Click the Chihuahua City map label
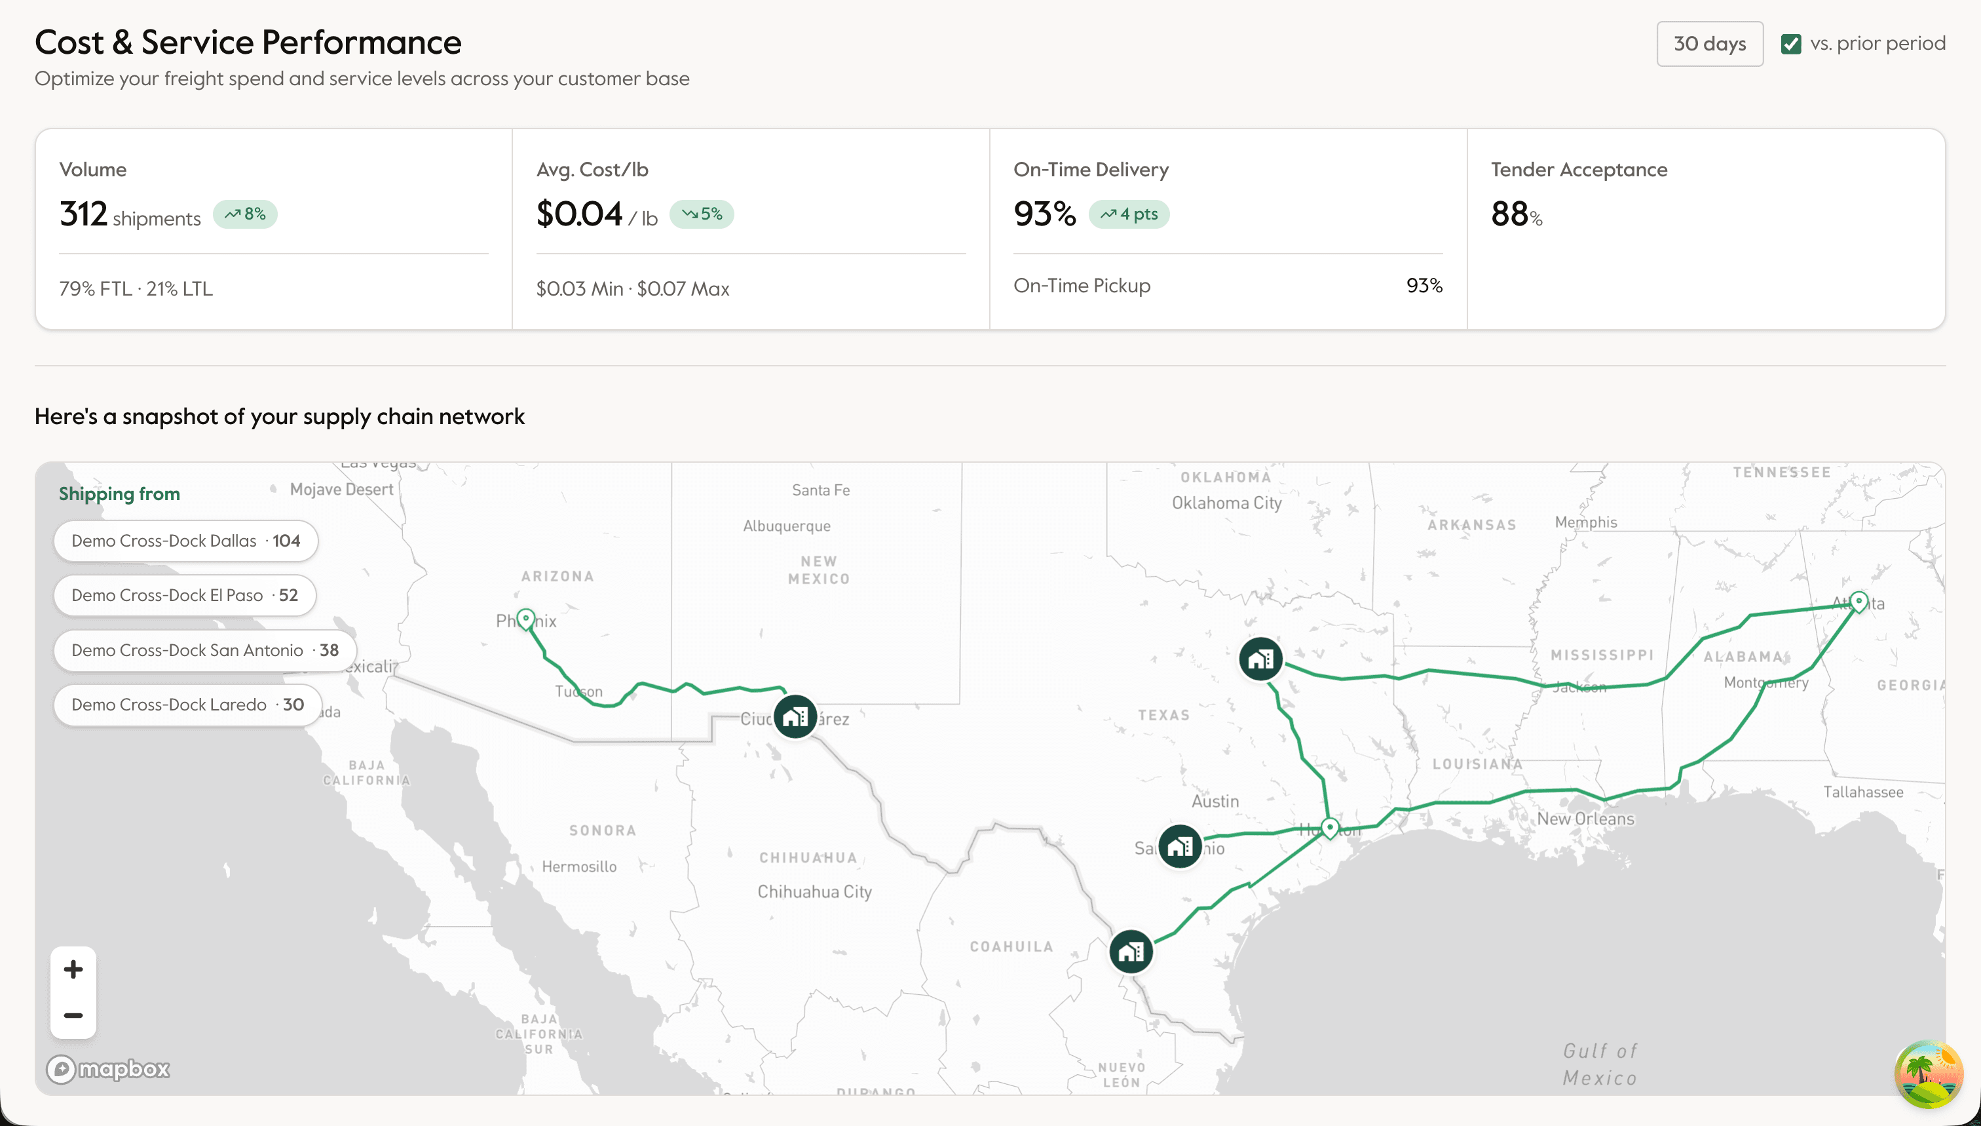Image resolution: width=1981 pixels, height=1126 pixels. click(x=815, y=891)
